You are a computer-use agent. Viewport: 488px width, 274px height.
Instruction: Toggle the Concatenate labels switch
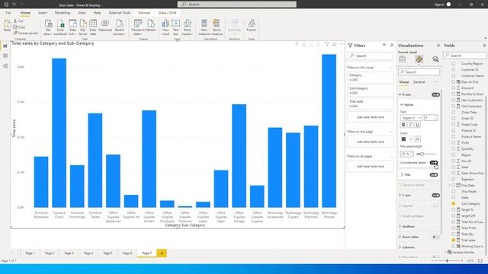pos(434,163)
